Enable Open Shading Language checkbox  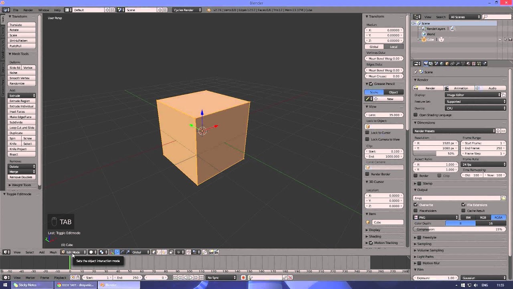(x=416, y=115)
